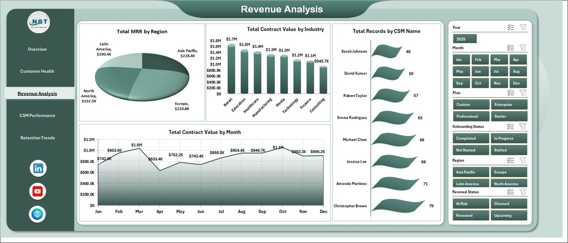
Task: Select Mar in the Month slicer
Action: coord(499,60)
